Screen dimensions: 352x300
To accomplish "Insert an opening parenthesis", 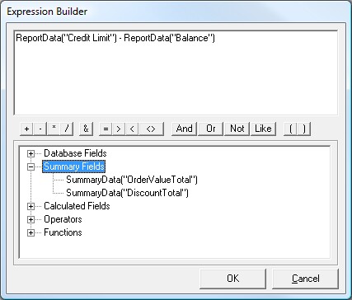I will 290,129.
